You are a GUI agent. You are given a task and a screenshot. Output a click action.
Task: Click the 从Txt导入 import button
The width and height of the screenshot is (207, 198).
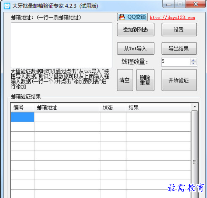[x=136, y=49]
